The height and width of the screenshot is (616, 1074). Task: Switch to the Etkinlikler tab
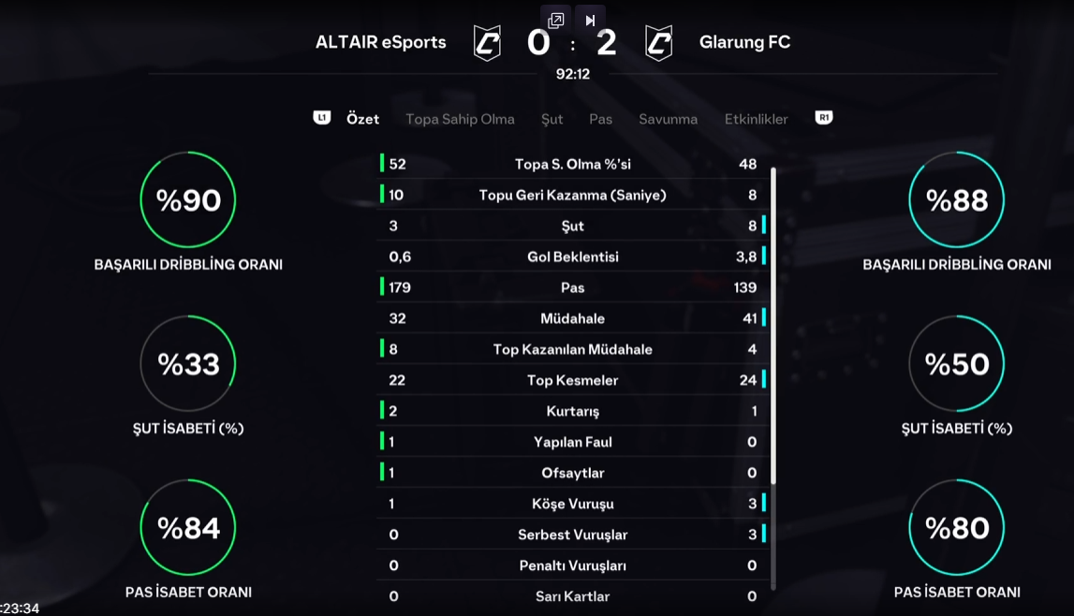coord(756,119)
